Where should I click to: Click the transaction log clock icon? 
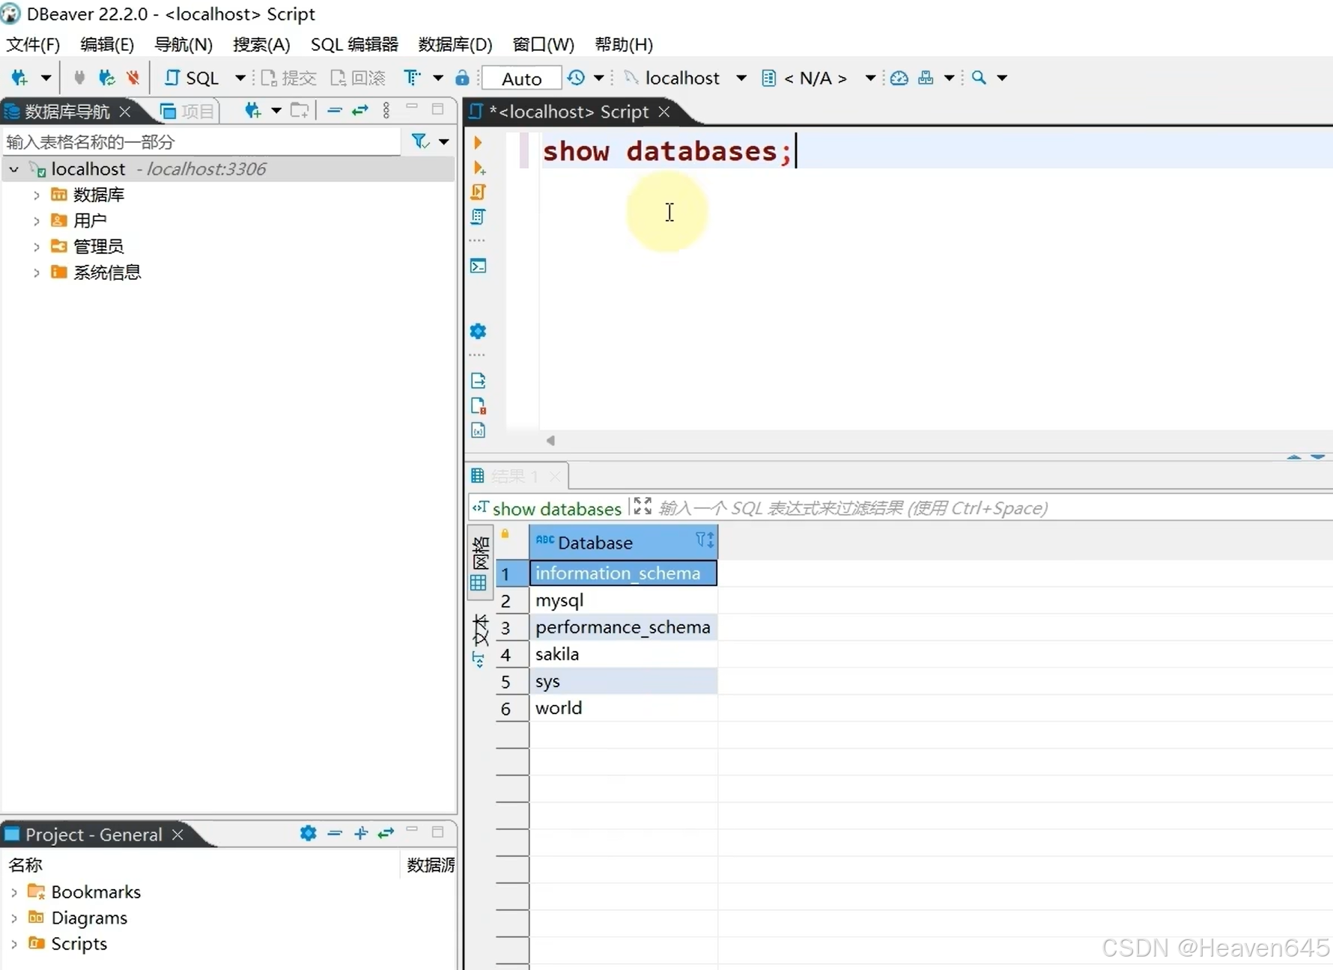(576, 78)
